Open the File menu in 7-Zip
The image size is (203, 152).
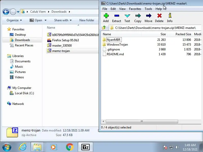105,9
